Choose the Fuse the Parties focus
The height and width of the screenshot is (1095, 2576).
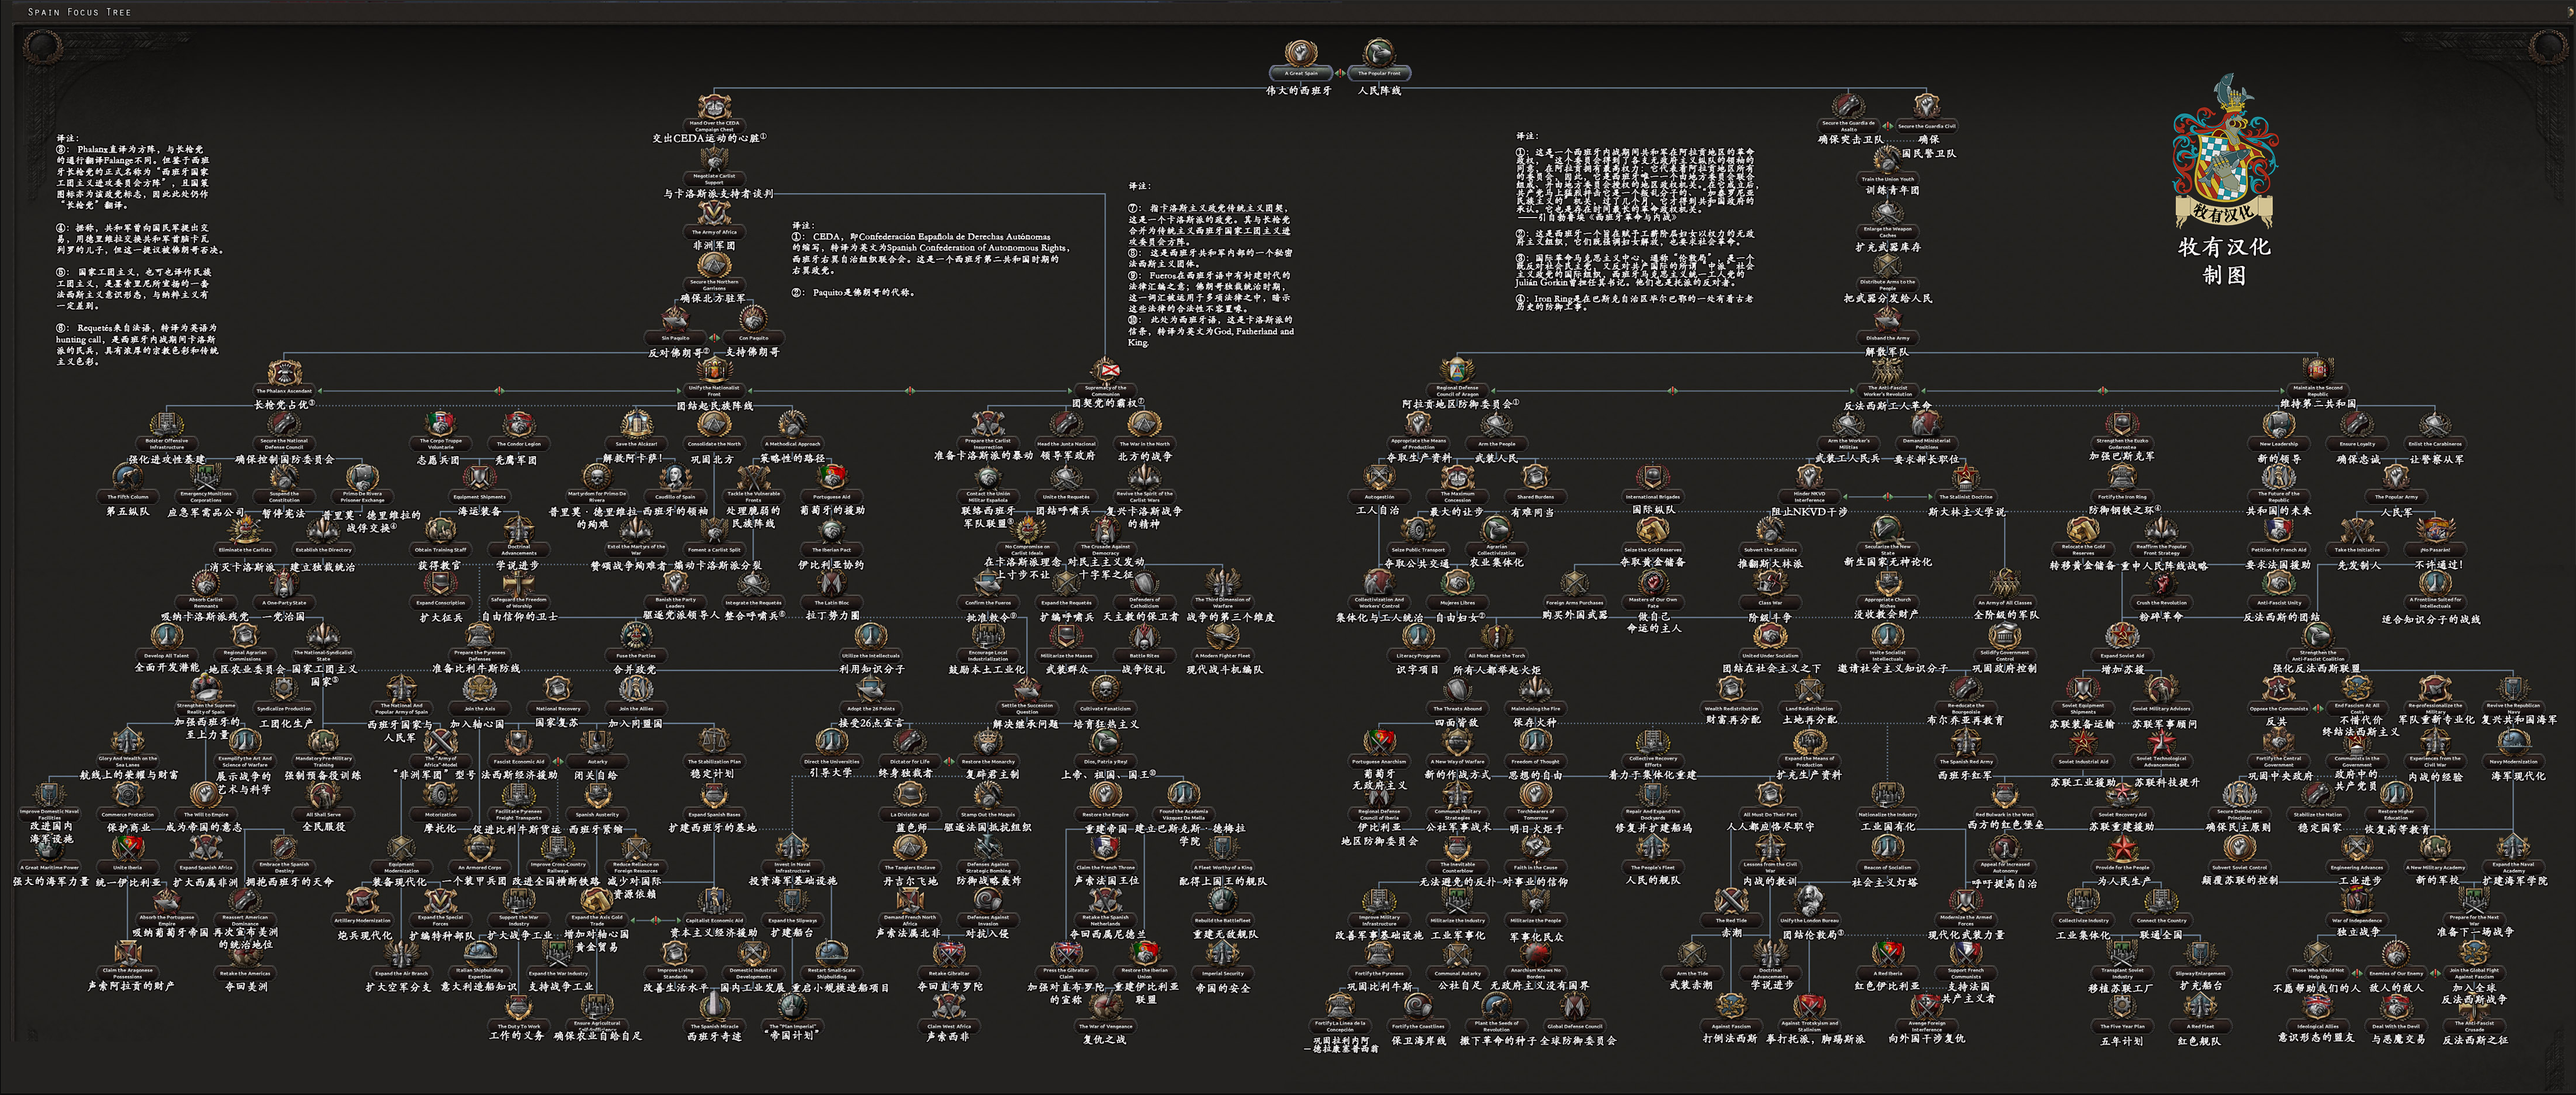coord(636,642)
